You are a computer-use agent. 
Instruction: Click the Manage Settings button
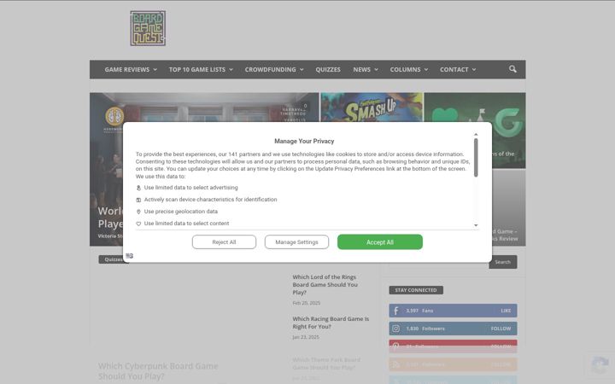(x=296, y=242)
